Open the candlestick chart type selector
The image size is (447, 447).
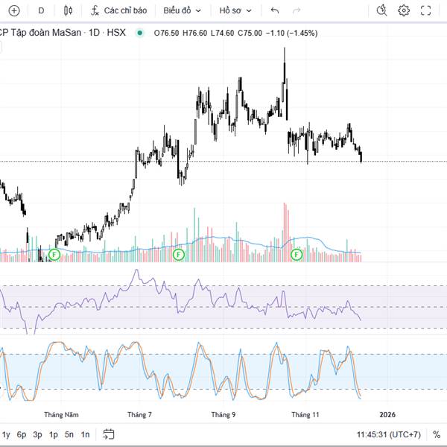(x=69, y=10)
